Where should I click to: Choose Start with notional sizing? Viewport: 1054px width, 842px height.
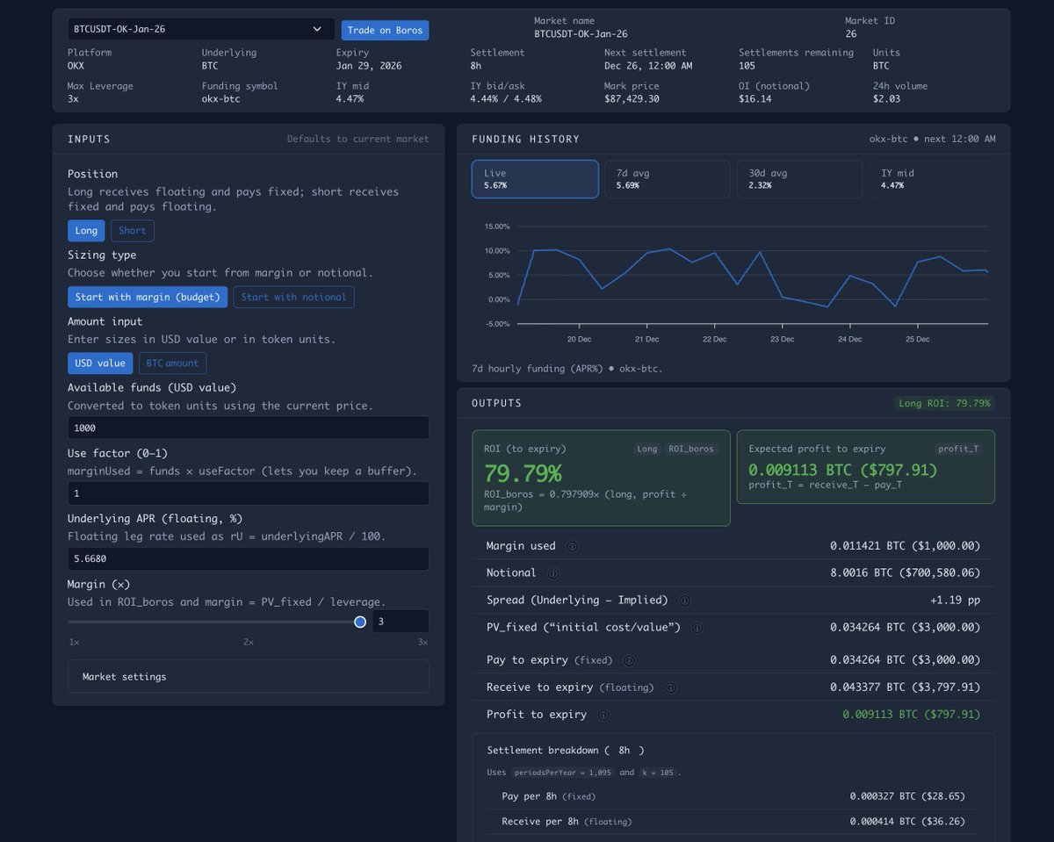293,297
